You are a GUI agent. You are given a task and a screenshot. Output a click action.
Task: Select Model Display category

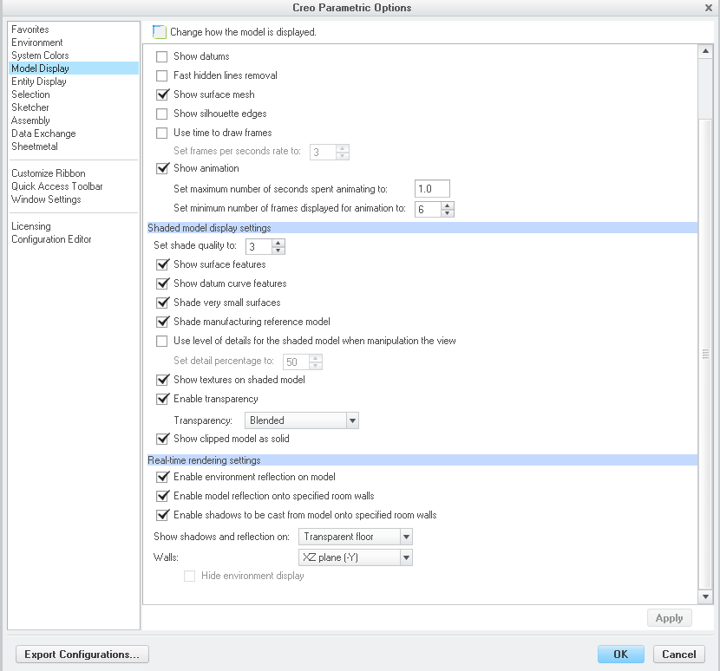[x=74, y=68]
